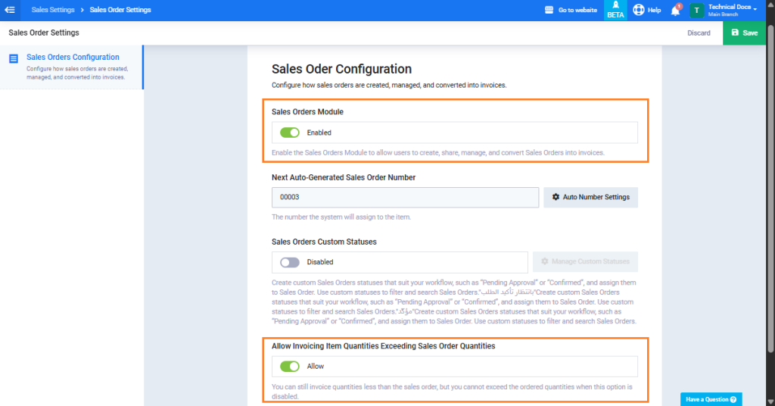
Task: Click the Sales Oder Configuration heading
Action: click(x=341, y=69)
